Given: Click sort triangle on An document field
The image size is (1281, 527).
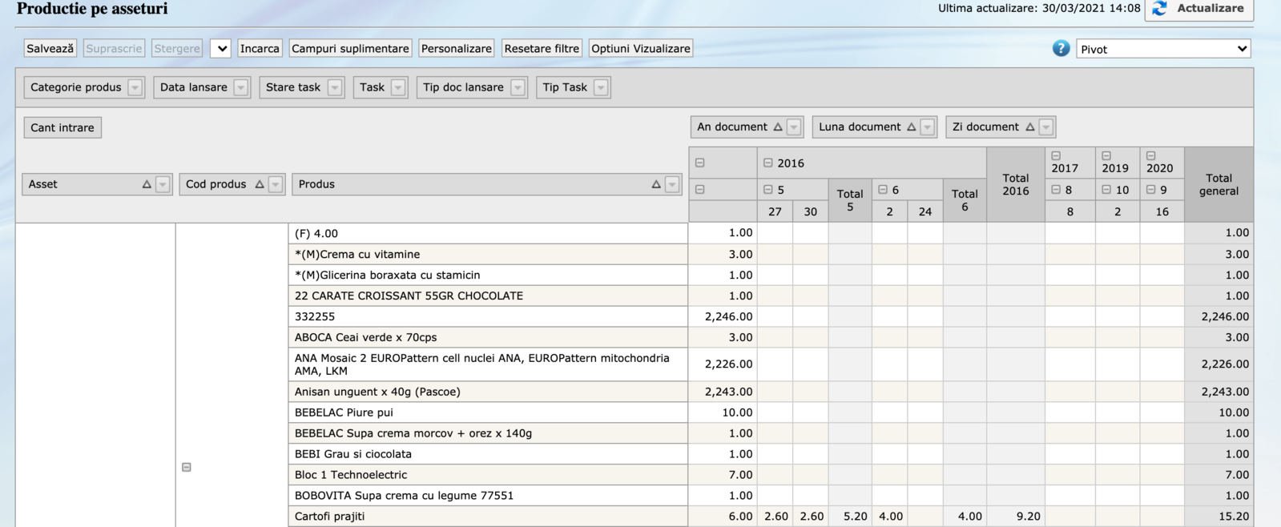Looking at the screenshot, I should click(777, 127).
